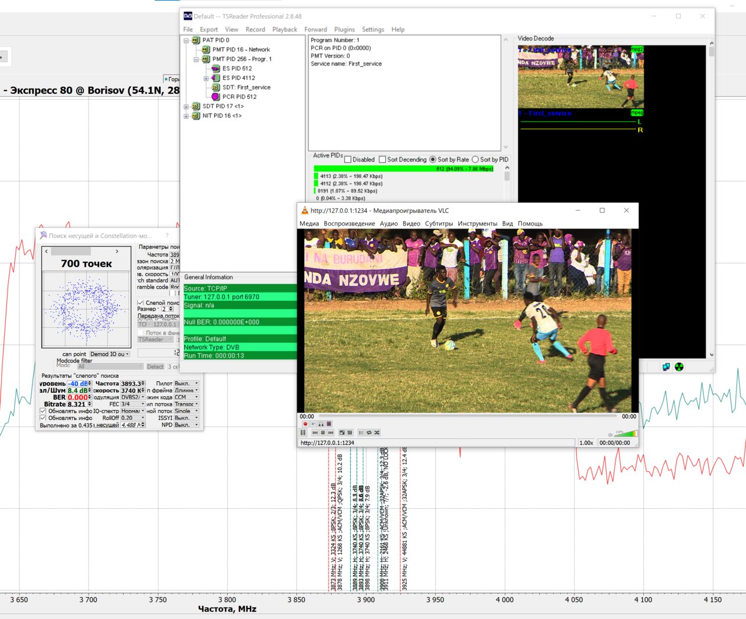Select the Sort by PID radio button
Image resolution: width=746 pixels, height=619 pixels.
click(x=475, y=160)
